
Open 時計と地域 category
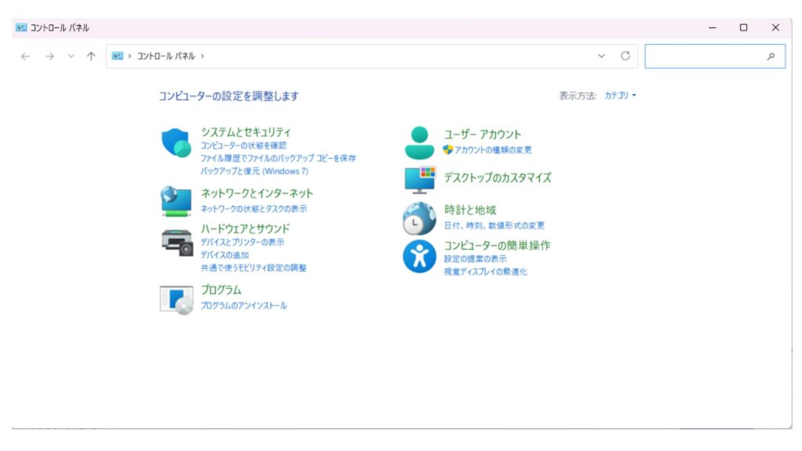pyautogui.click(x=470, y=210)
